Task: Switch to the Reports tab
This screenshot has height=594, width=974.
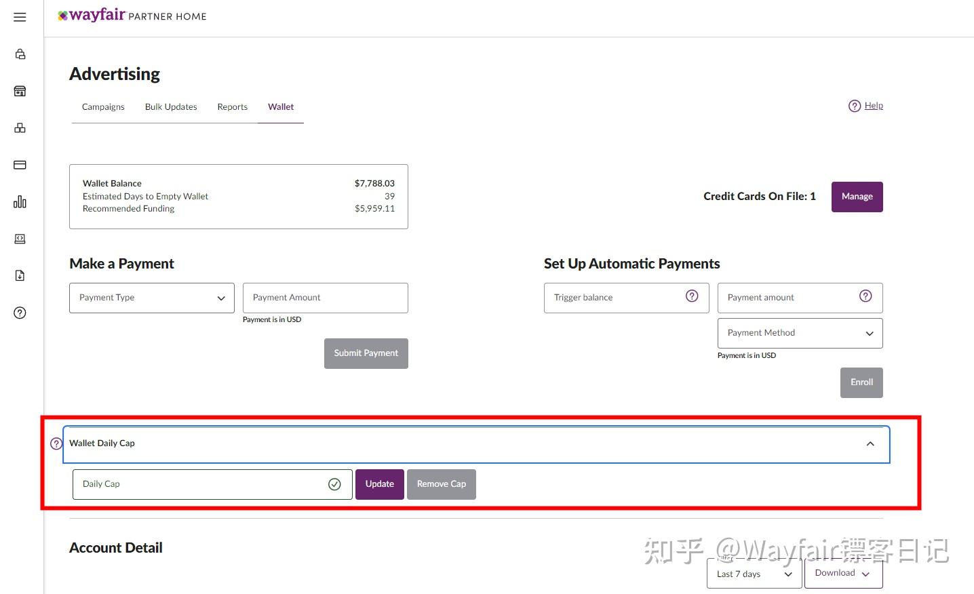Action: [x=232, y=106]
